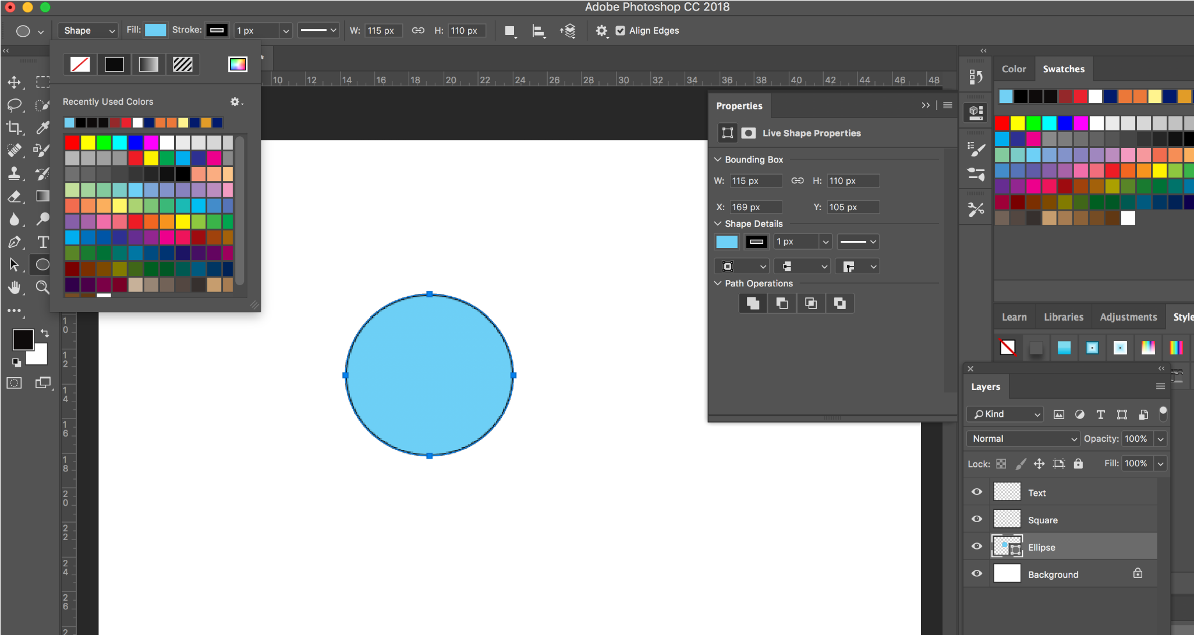This screenshot has height=635, width=1194.
Task: Click the Combine Shapes path operation
Action: [753, 303]
